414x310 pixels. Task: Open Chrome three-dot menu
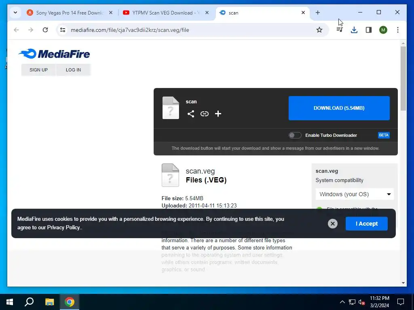(398, 30)
